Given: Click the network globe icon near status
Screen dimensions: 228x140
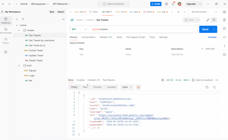Looking at the screenshot, I should 163,80.
